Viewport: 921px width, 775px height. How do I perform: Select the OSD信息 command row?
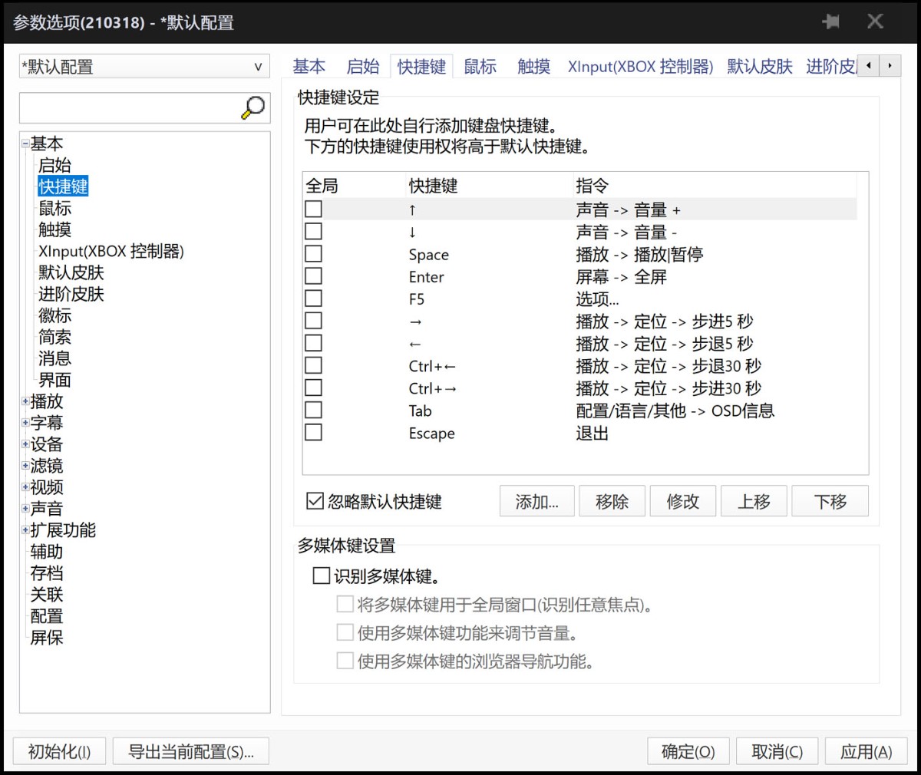(x=580, y=411)
